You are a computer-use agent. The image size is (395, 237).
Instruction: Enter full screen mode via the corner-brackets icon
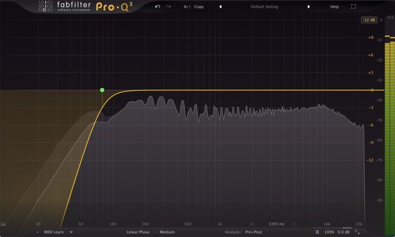(x=353, y=7)
